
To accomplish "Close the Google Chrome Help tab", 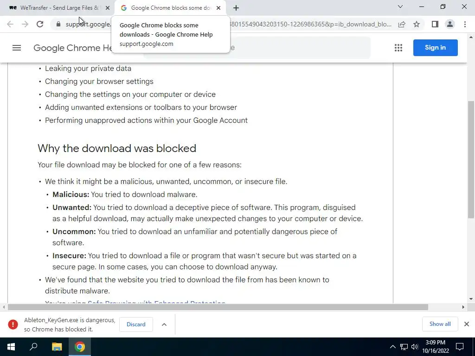I will coord(218,8).
